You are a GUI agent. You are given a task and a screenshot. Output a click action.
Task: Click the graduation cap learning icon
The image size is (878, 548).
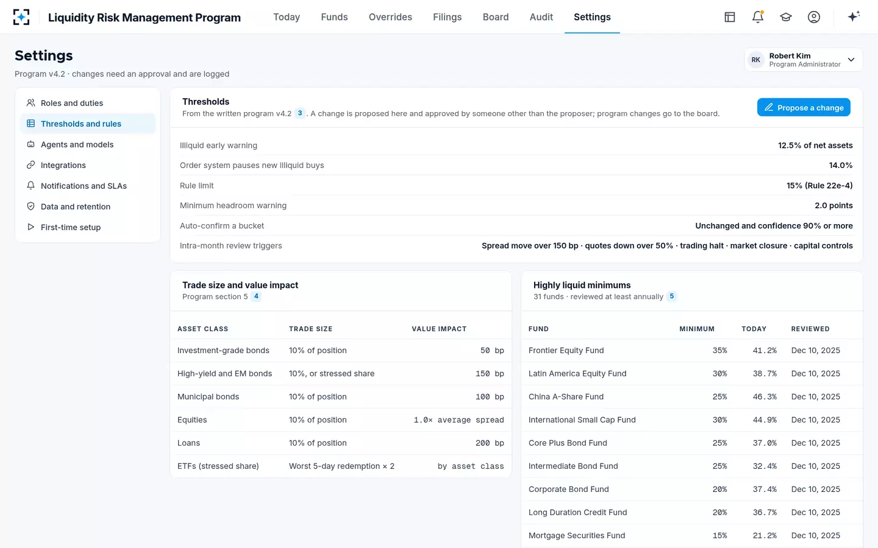(786, 17)
